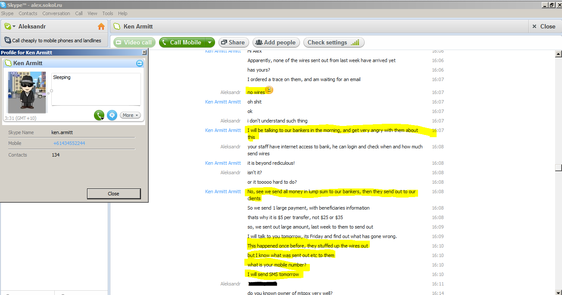Select the Aleksandr account name

[x=32, y=26]
